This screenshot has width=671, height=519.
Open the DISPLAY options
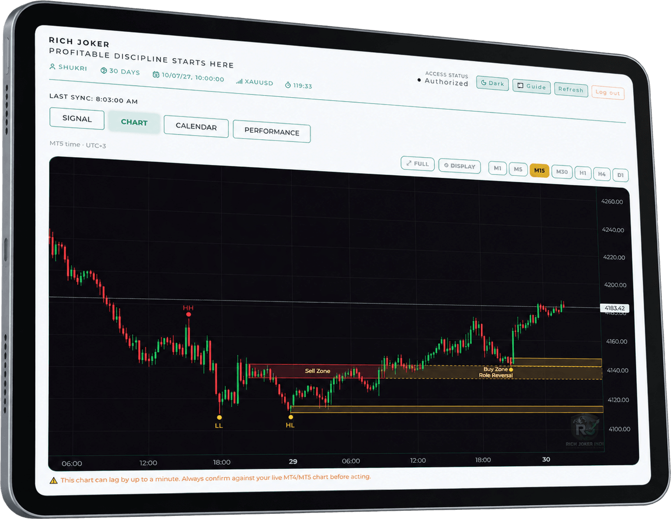coord(460,166)
